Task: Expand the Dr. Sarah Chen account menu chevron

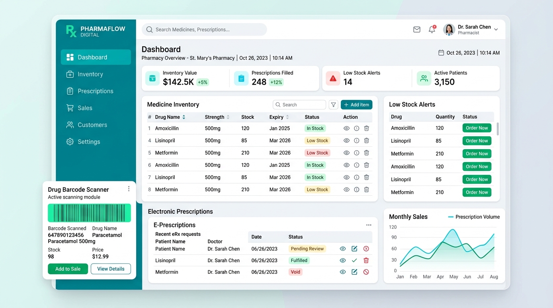Action: tap(496, 30)
